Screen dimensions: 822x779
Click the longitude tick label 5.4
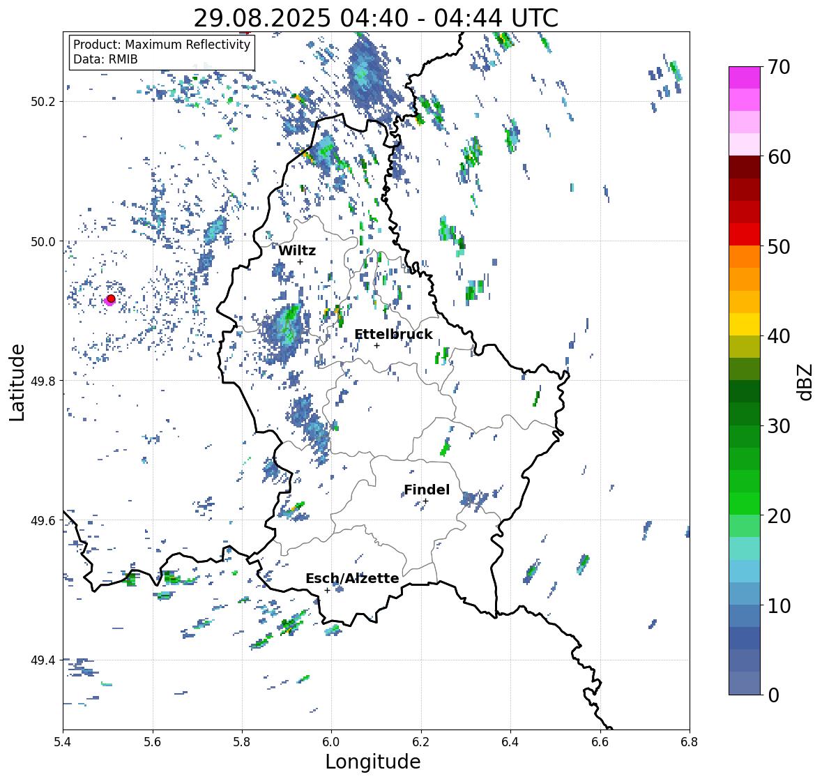point(63,741)
